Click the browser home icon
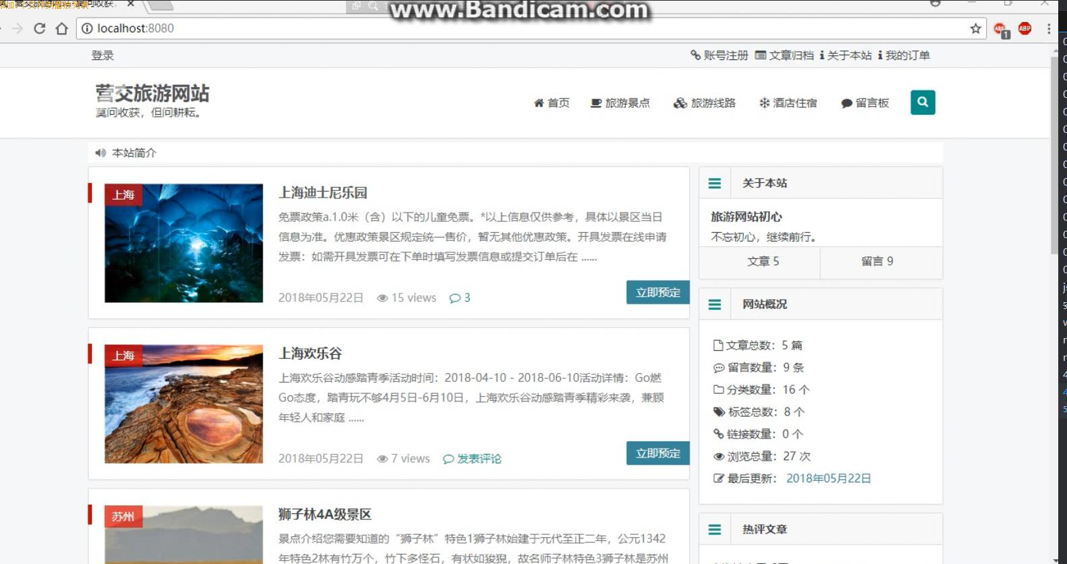This screenshot has width=1067, height=564. pyautogui.click(x=62, y=28)
